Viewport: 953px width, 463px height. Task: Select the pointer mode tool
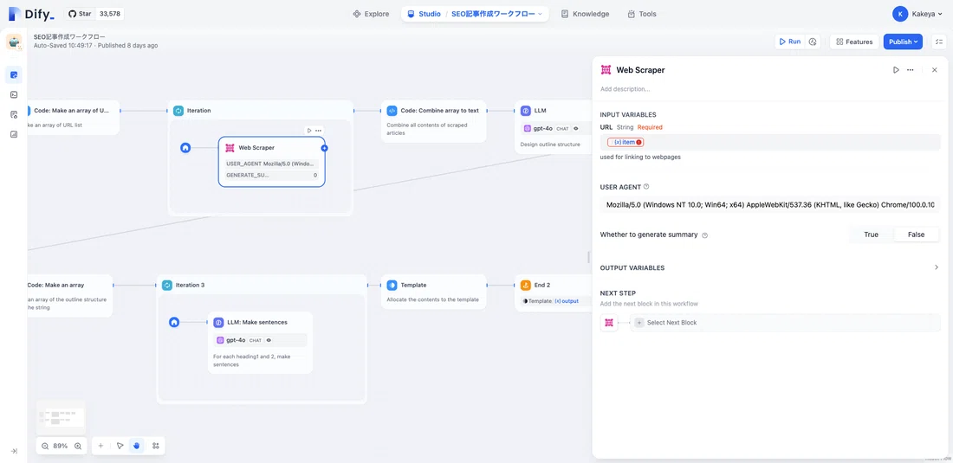pyautogui.click(x=120, y=446)
